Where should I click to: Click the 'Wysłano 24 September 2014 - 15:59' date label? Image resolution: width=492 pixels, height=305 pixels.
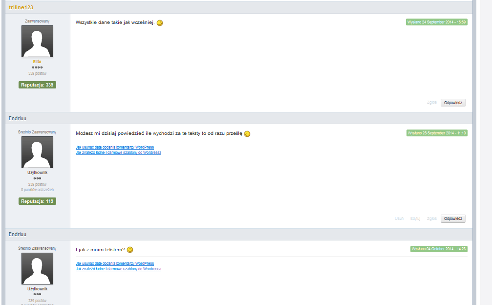coord(437,22)
